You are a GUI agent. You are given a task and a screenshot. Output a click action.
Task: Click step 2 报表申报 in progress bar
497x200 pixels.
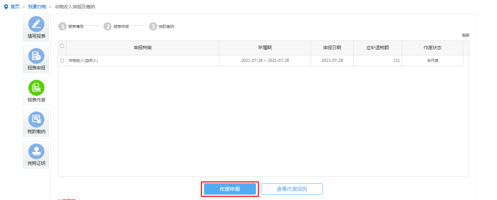(108, 26)
